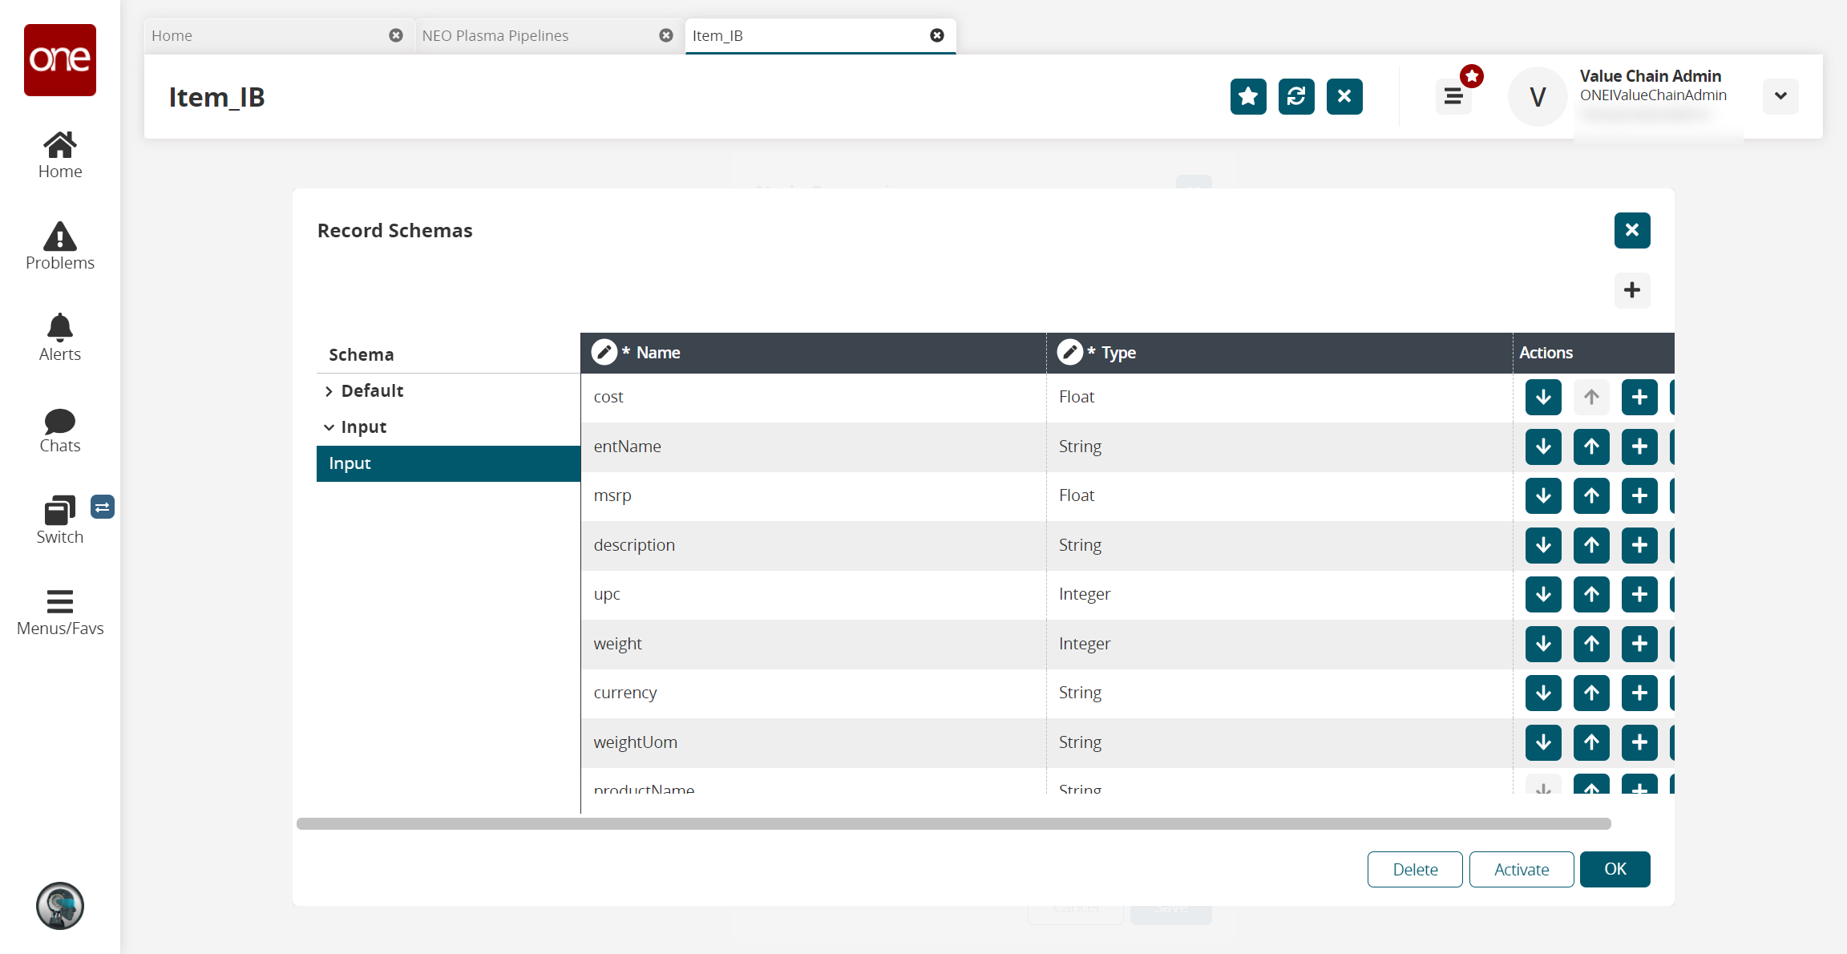Expand the Default schema tree item

pos(329,390)
